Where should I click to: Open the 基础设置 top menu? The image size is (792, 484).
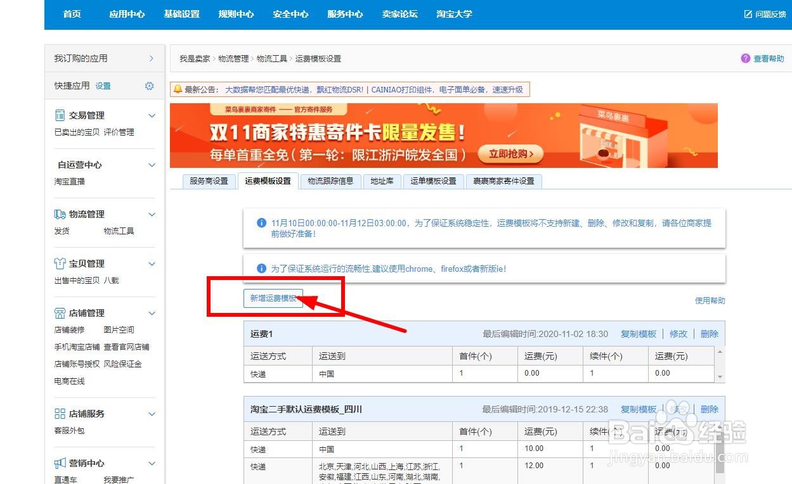pyautogui.click(x=181, y=14)
